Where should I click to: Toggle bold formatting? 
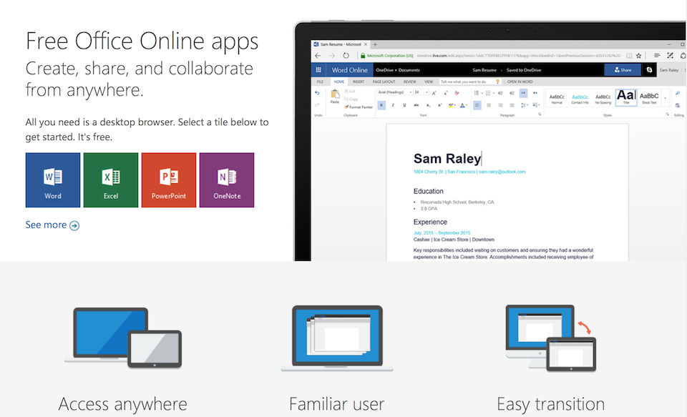(x=381, y=105)
